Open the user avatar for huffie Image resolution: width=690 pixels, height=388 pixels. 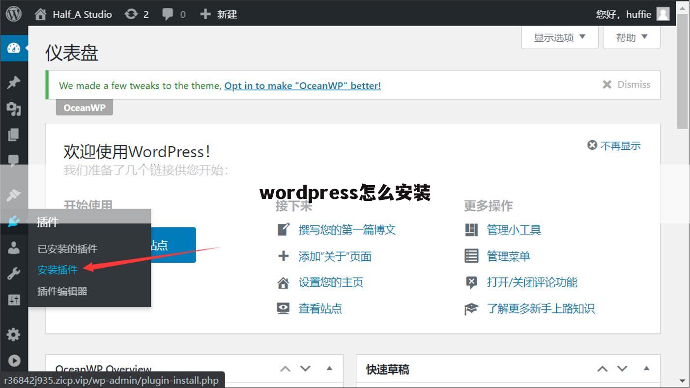click(x=663, y=14)
